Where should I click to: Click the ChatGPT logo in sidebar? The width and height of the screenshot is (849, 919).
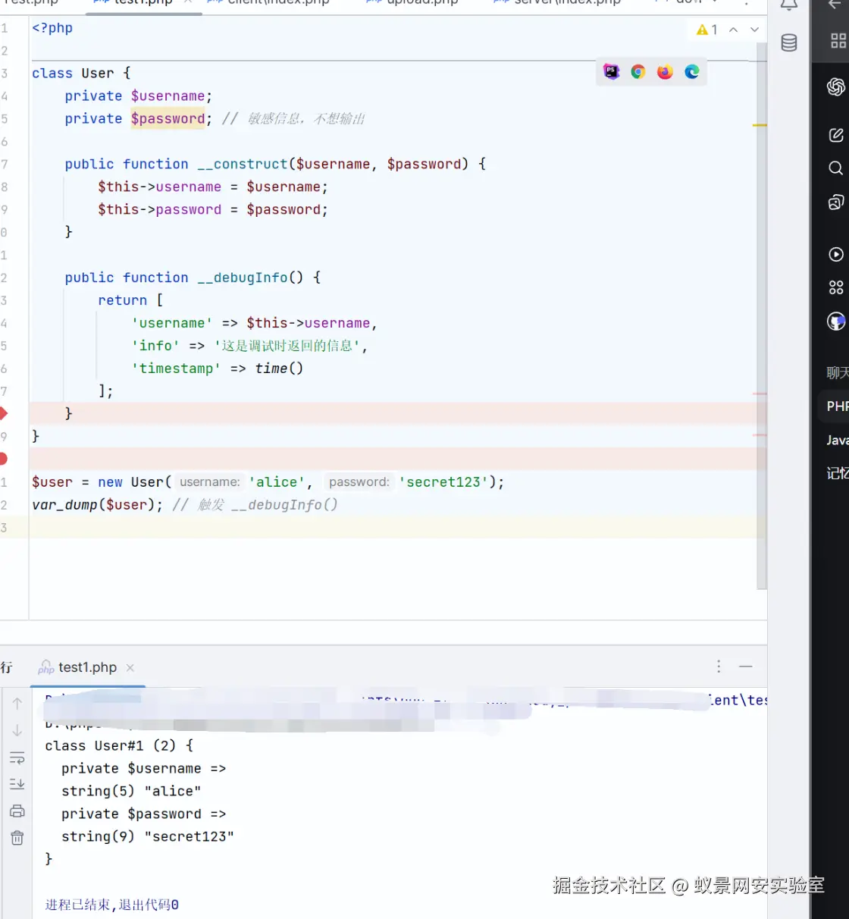tap(835, 87)
